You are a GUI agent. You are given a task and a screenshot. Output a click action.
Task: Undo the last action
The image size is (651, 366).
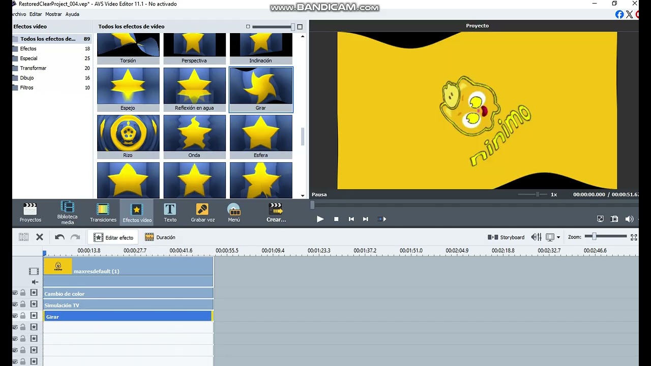tap(60, 237)
